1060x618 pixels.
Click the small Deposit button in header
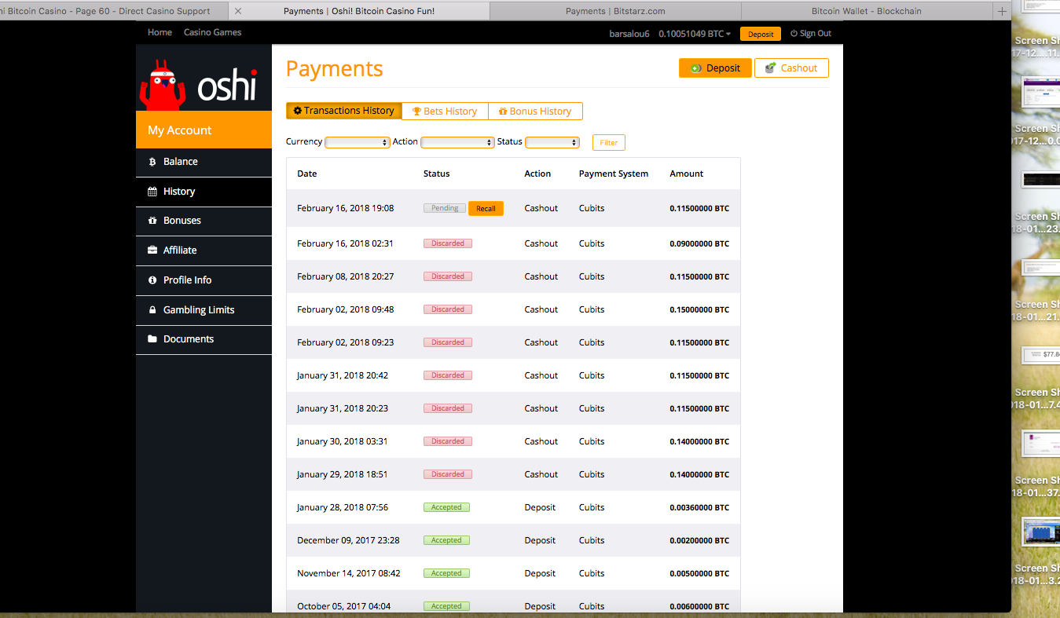point(761,34)
